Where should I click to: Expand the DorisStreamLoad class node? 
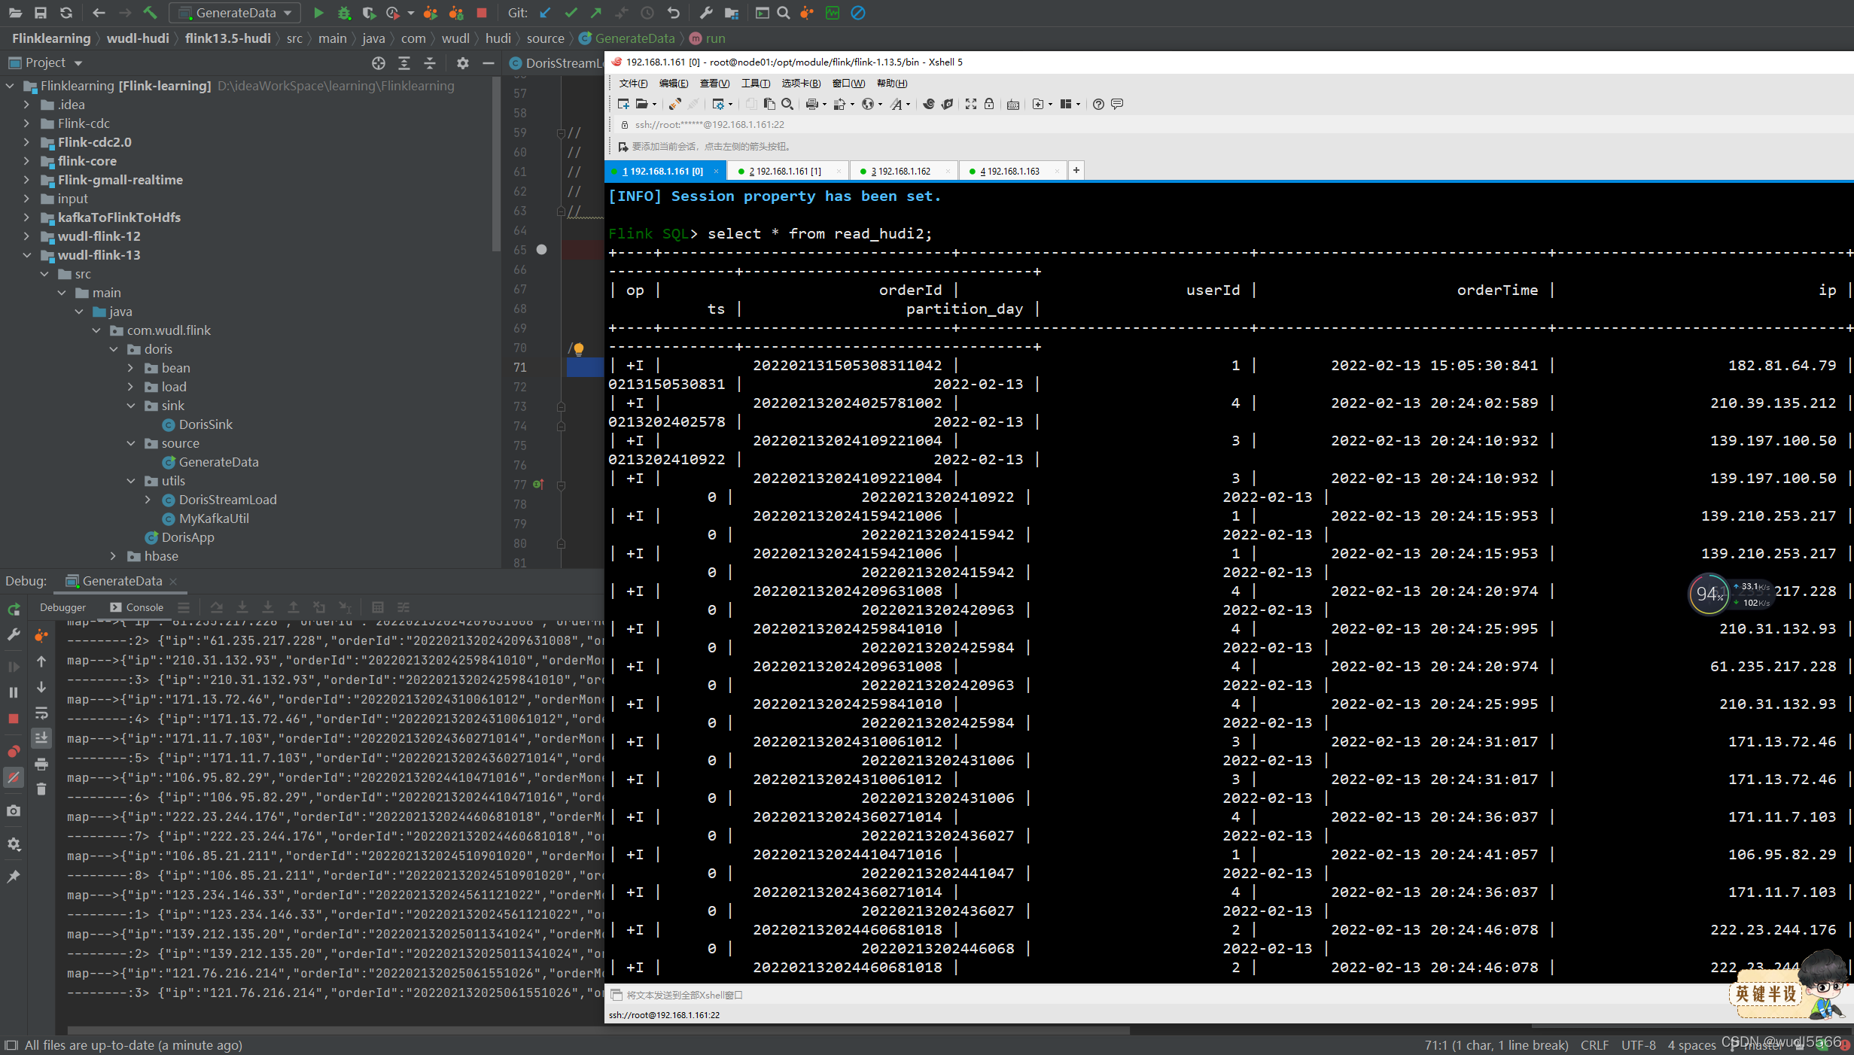[x=148, y=500]
